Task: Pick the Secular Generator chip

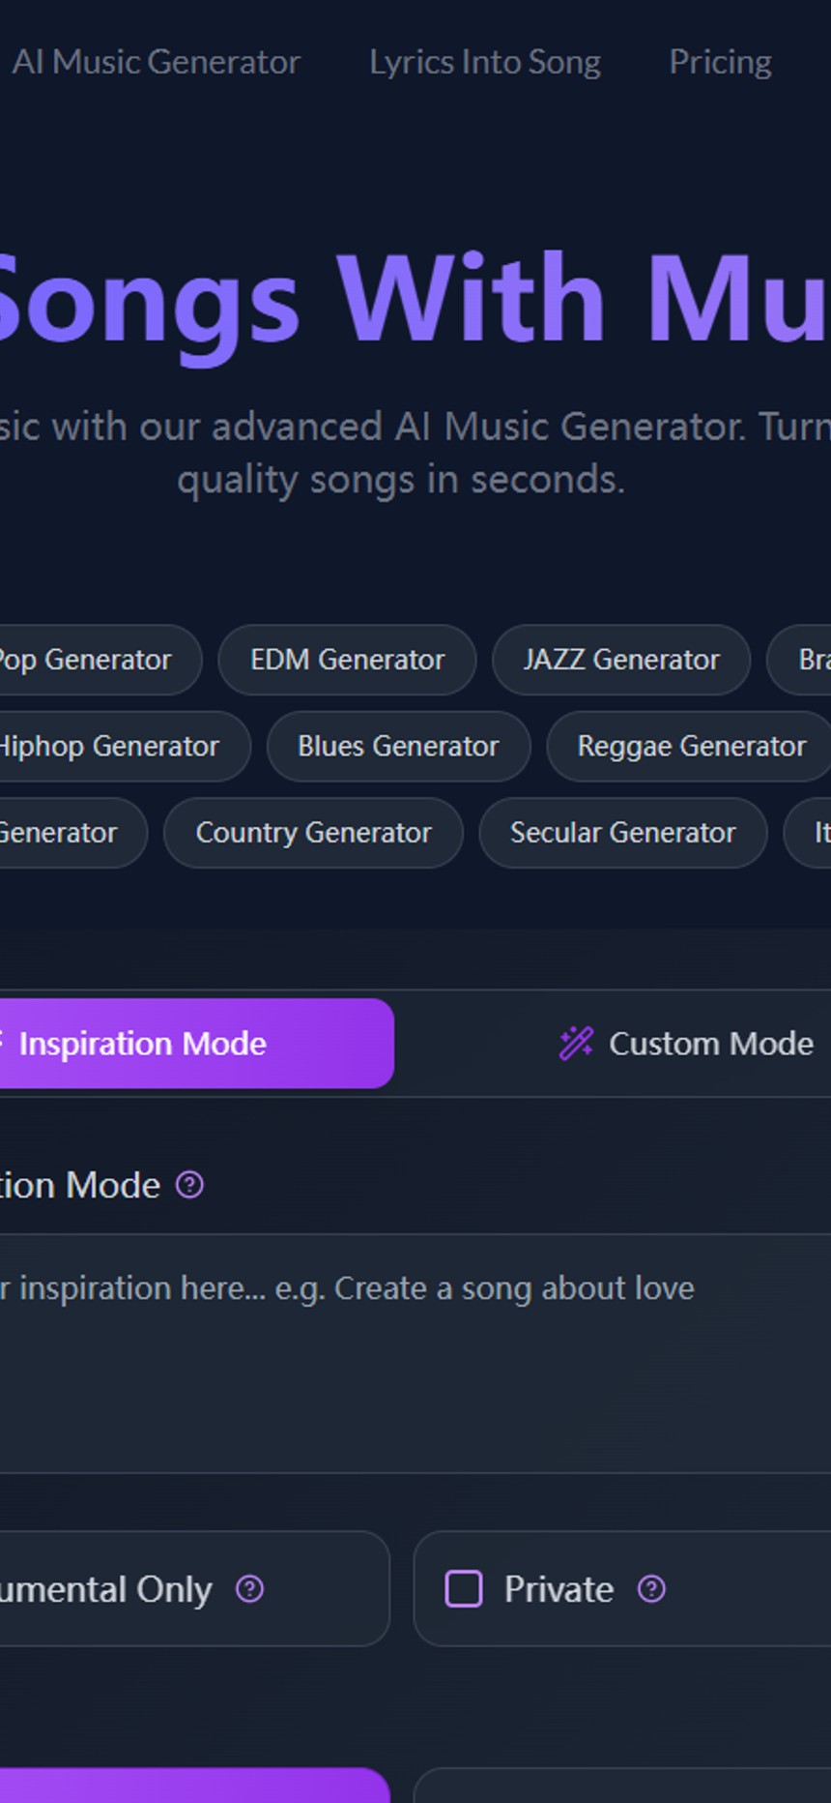Action: 623,832
